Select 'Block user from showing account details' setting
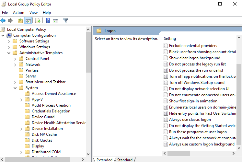The height and width of the screenshot is (162, 242). [x=202, y=52]
